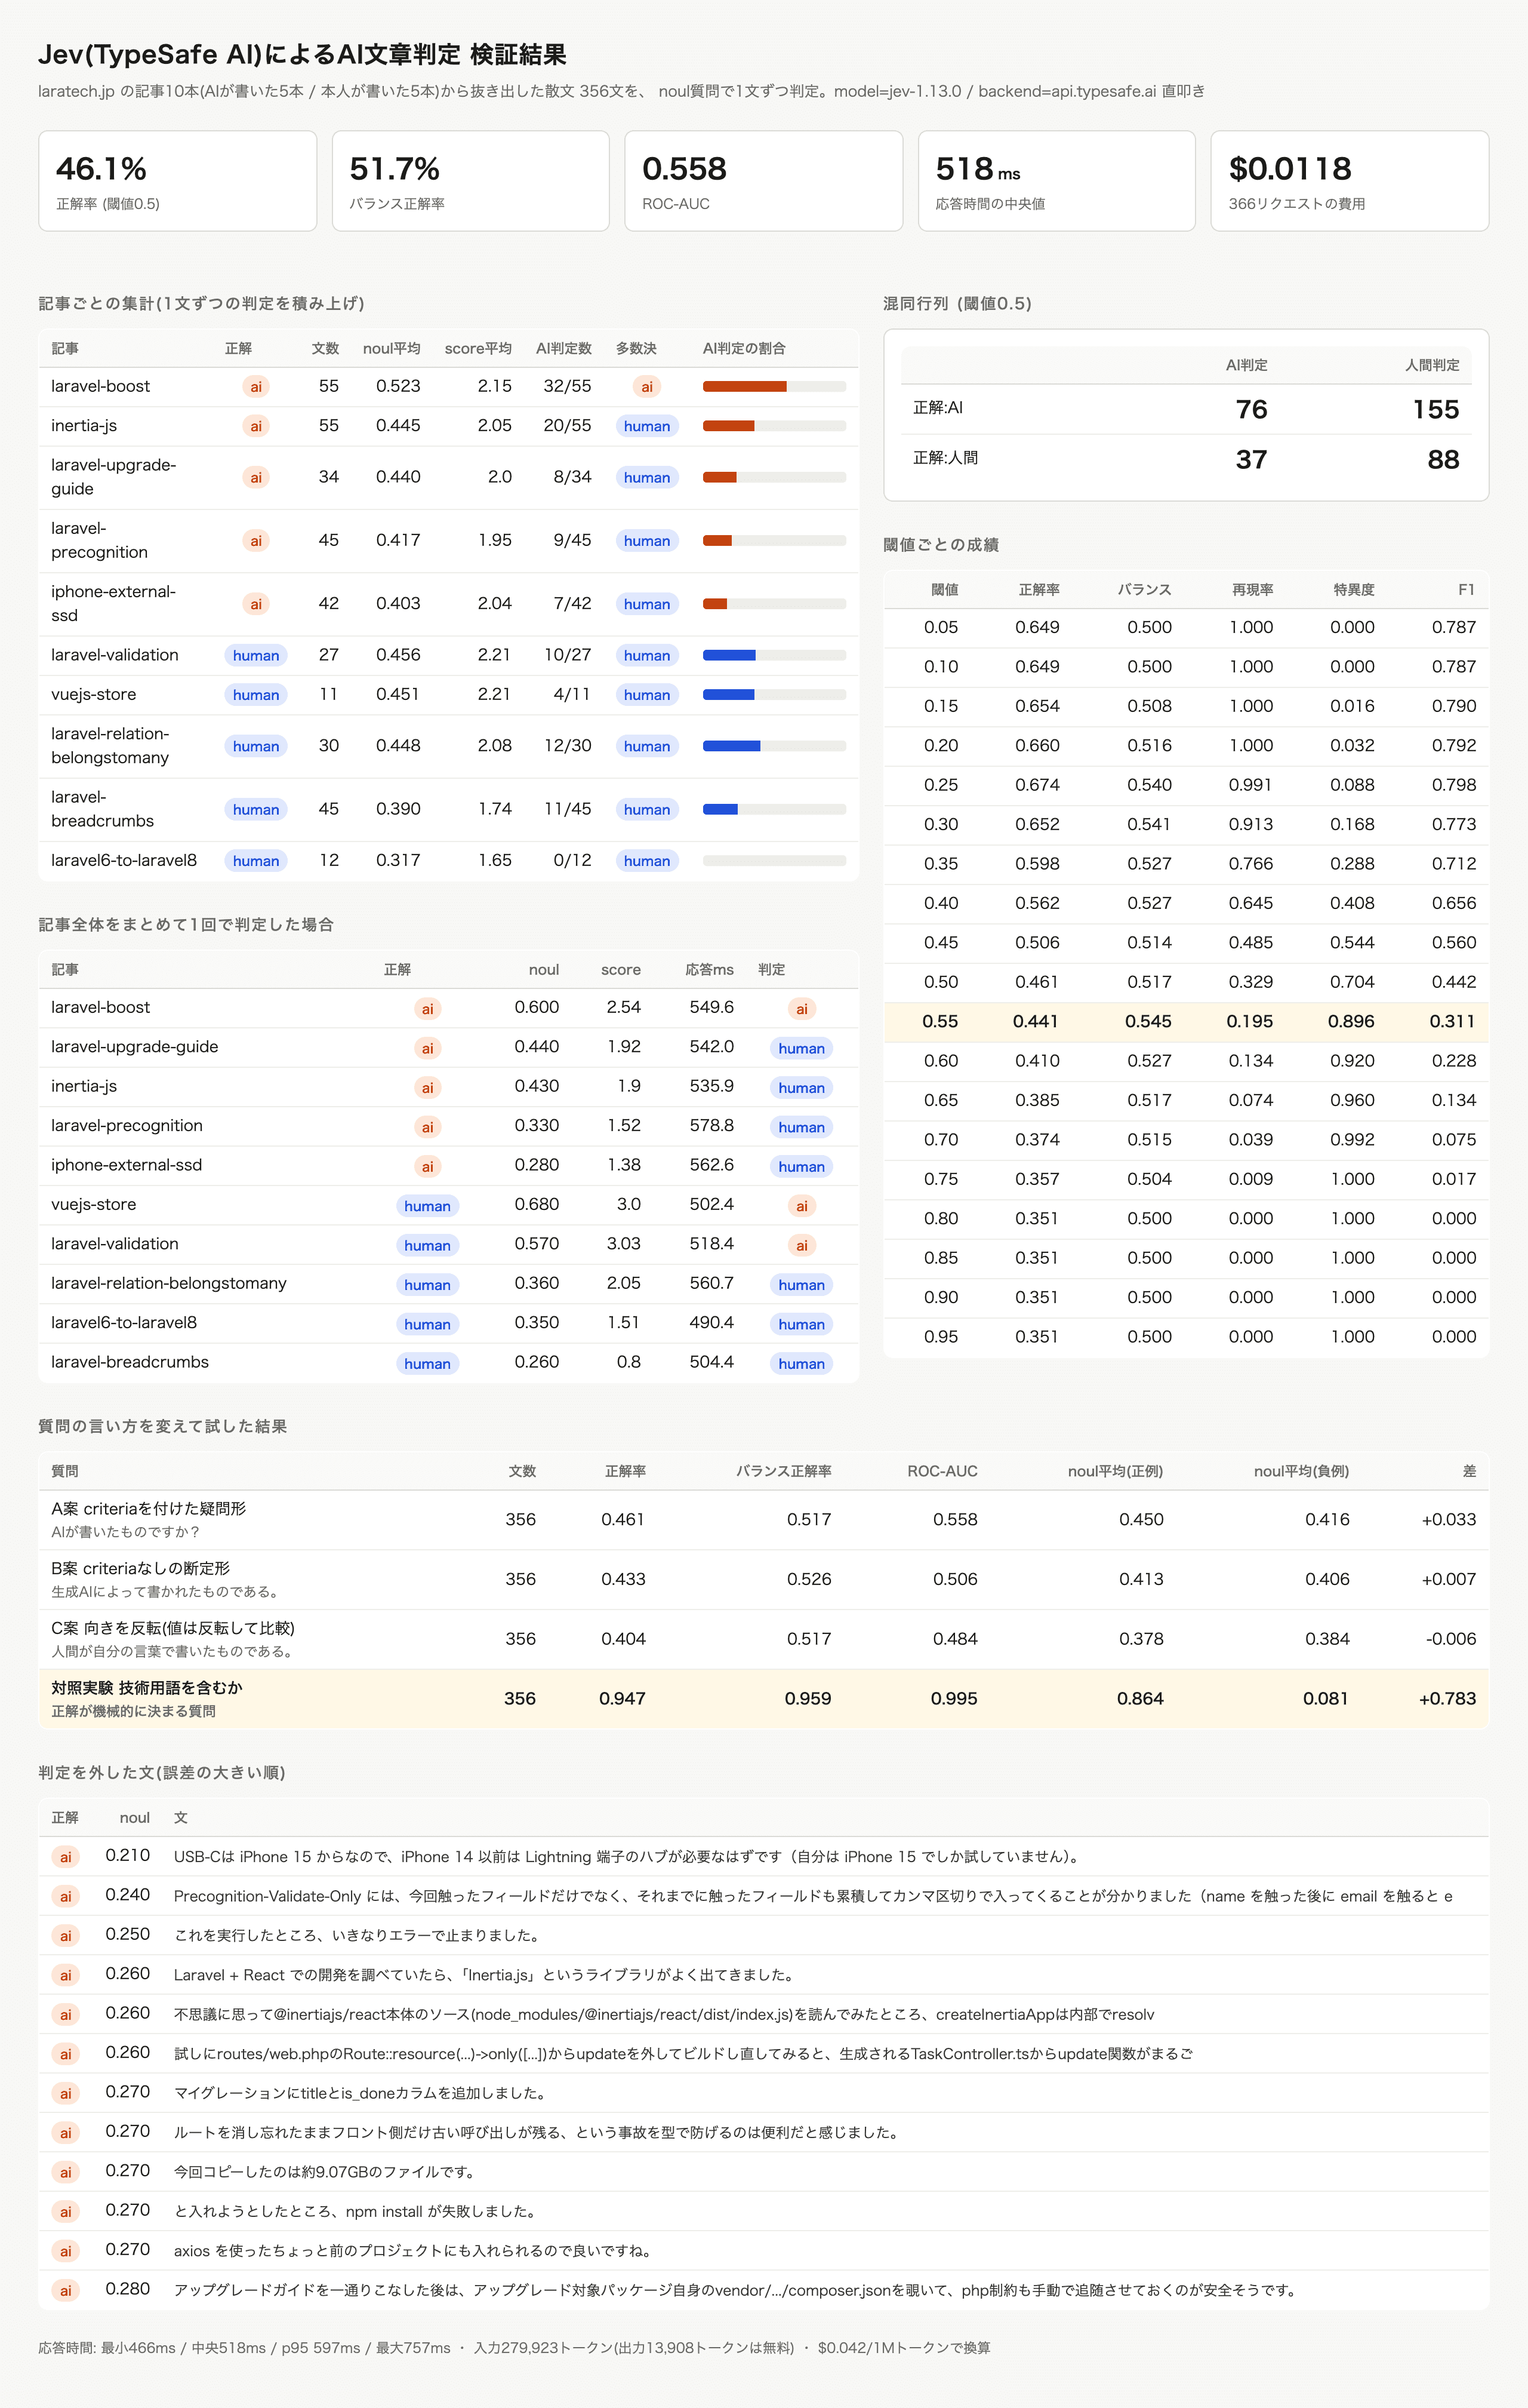This screenshot has height=2408, width=1528.
Task: Select the highlighted threshold 0.55 row
Action: coord(1186,1022)
